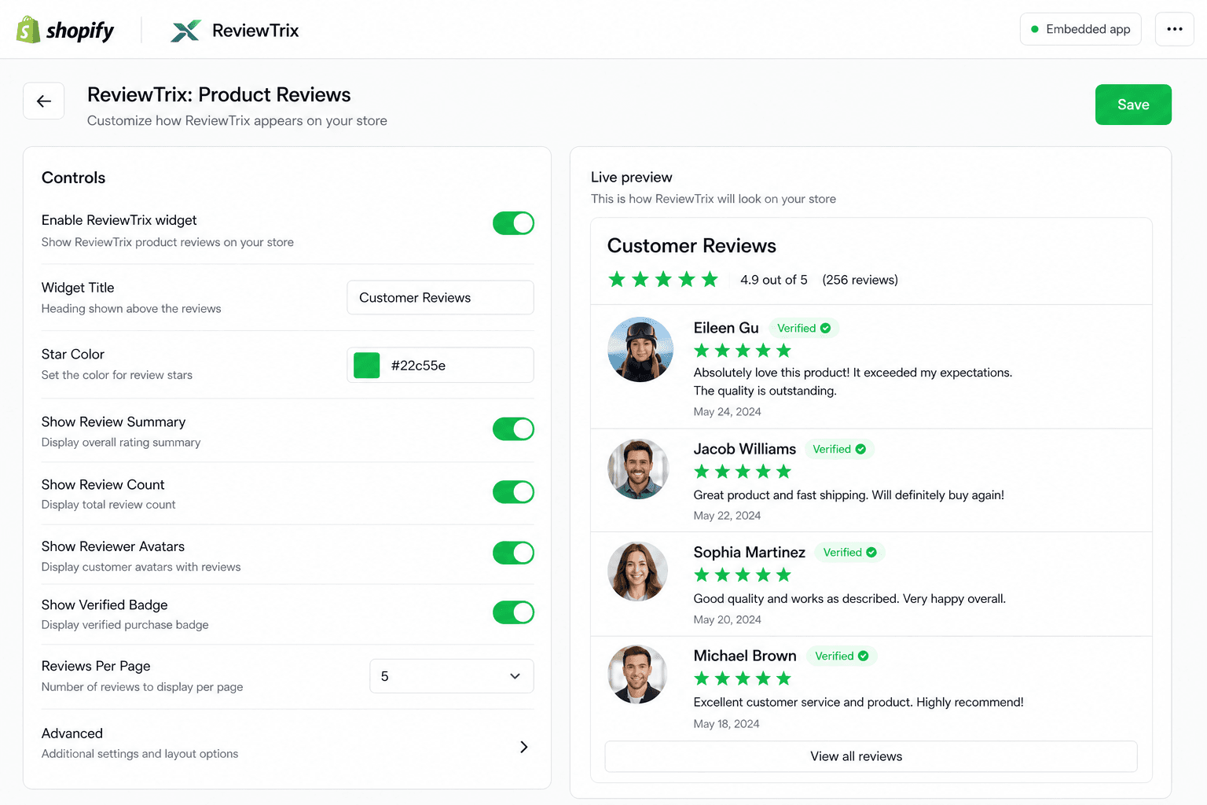Image resolution: width=1207 pixels, height=805 pixels.
Task: Expand the Advanced settings chevron
Action: click(x=524, y=747)
